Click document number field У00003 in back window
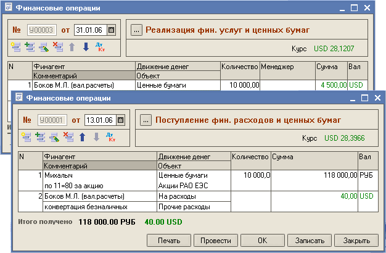Screen dimensions: 386x253 (x=41, y=30)
